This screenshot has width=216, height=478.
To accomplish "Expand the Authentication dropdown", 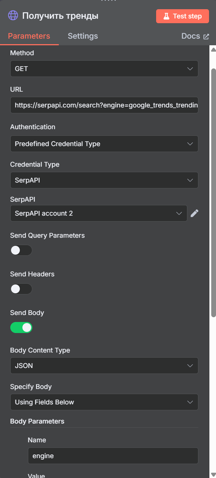I will tap(104, 144).
